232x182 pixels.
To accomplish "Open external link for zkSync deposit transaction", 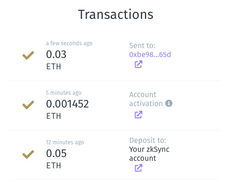I will click(138, 168).
